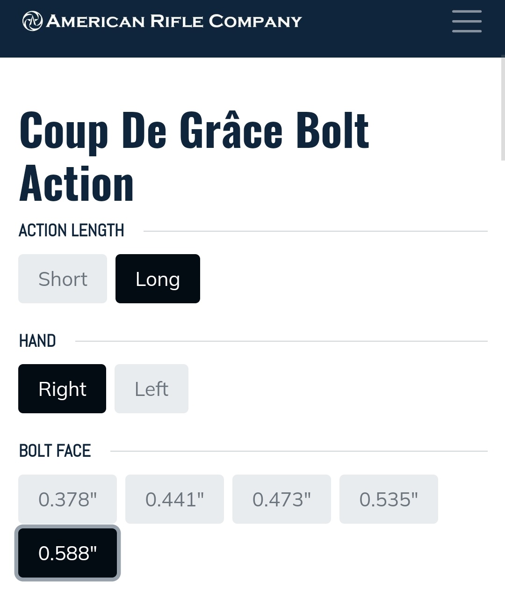Open the hamburger navigation menu

[x=467, y=22]
